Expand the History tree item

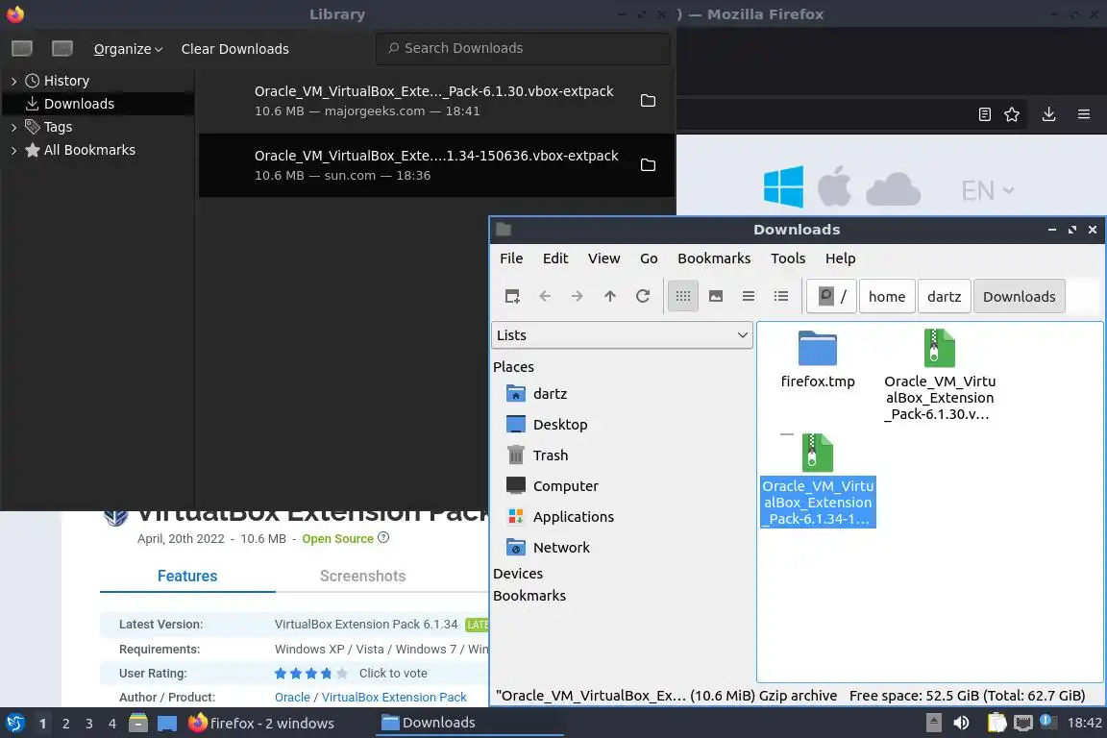click(13, 81)
